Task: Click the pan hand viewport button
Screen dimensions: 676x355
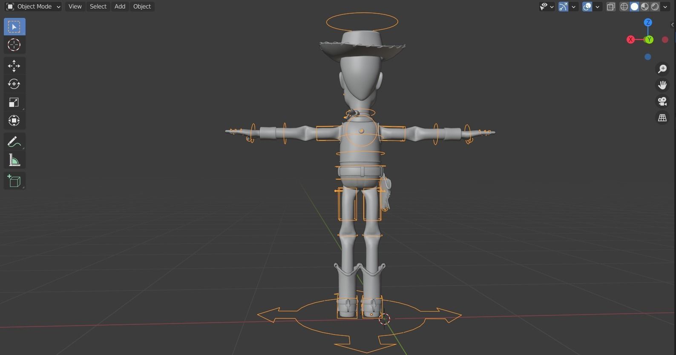Action: (x=662, y=85)
